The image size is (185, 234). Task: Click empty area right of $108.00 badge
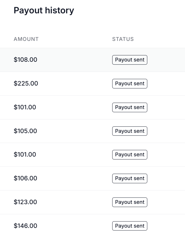point(166,60)
